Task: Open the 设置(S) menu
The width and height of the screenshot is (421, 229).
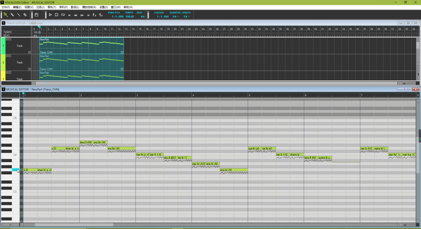Action: coord(104,7)
